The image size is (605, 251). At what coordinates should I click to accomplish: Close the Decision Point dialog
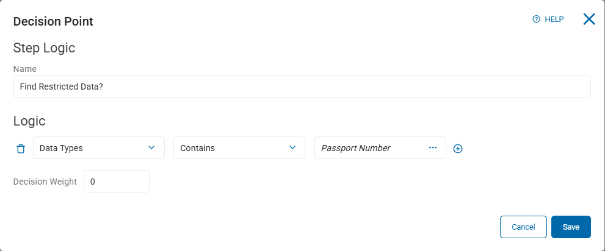click(x=589, y=19)
